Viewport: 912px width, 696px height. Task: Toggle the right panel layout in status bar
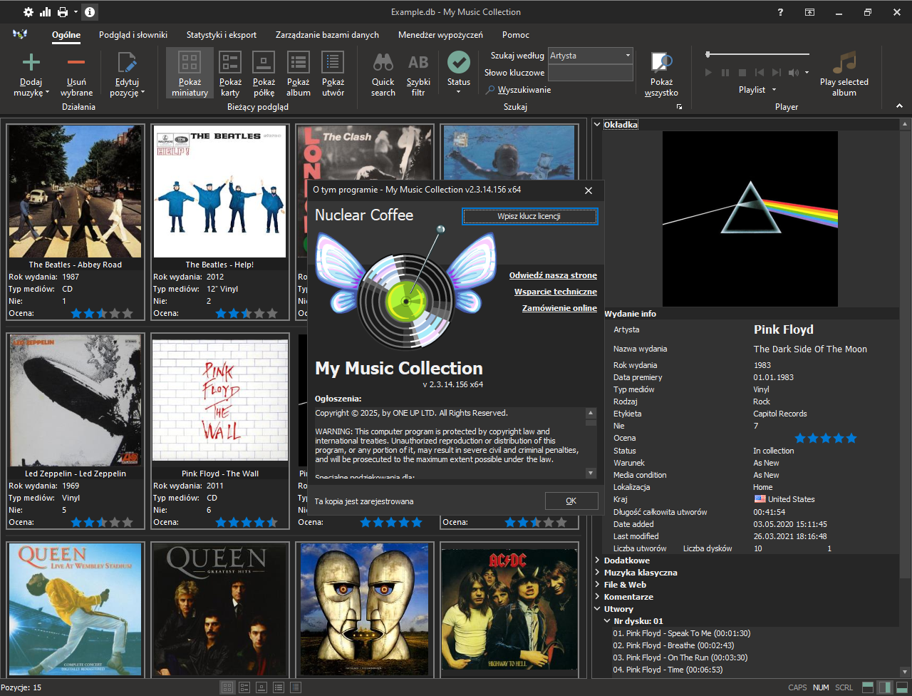(884, 687)
